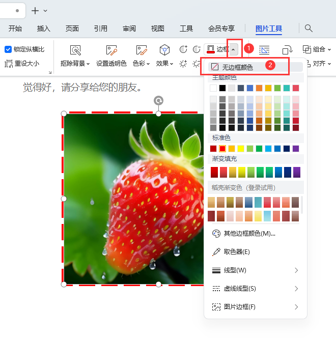Click the image rotation handle
Screen dimensions: 336x338
[x=158, y=100]
